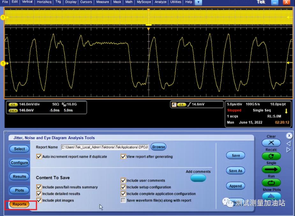Click the Report Name path field
Viewport: 295px width, 216px height.
point(105,147)
